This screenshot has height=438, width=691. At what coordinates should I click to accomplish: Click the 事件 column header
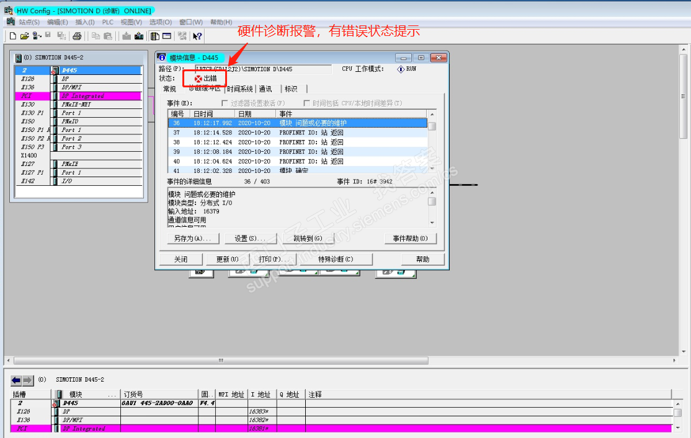[352, 113]
